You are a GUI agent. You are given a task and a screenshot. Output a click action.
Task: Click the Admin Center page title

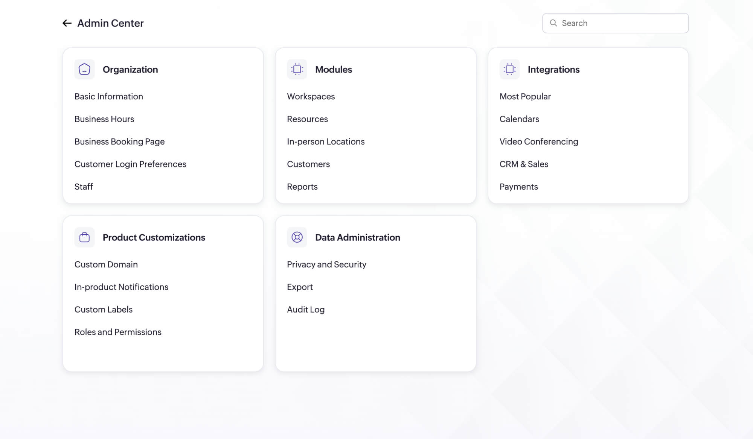tap(110, 23)
